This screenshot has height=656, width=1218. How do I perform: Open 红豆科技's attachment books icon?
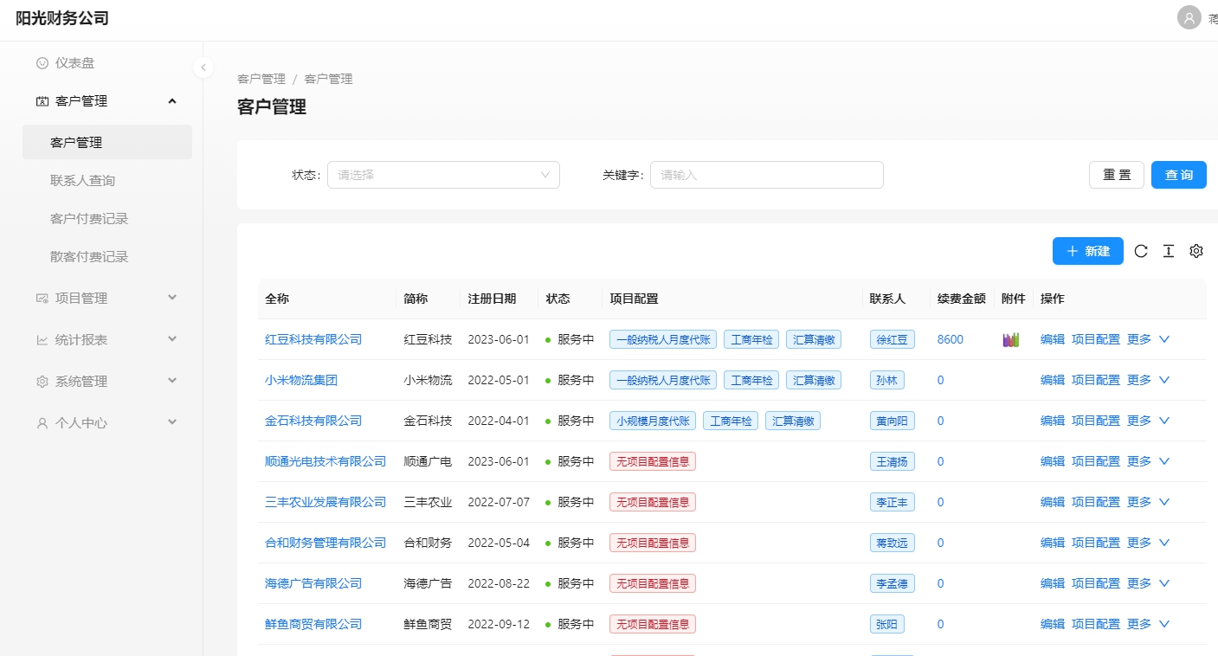tap(1010, 338)
